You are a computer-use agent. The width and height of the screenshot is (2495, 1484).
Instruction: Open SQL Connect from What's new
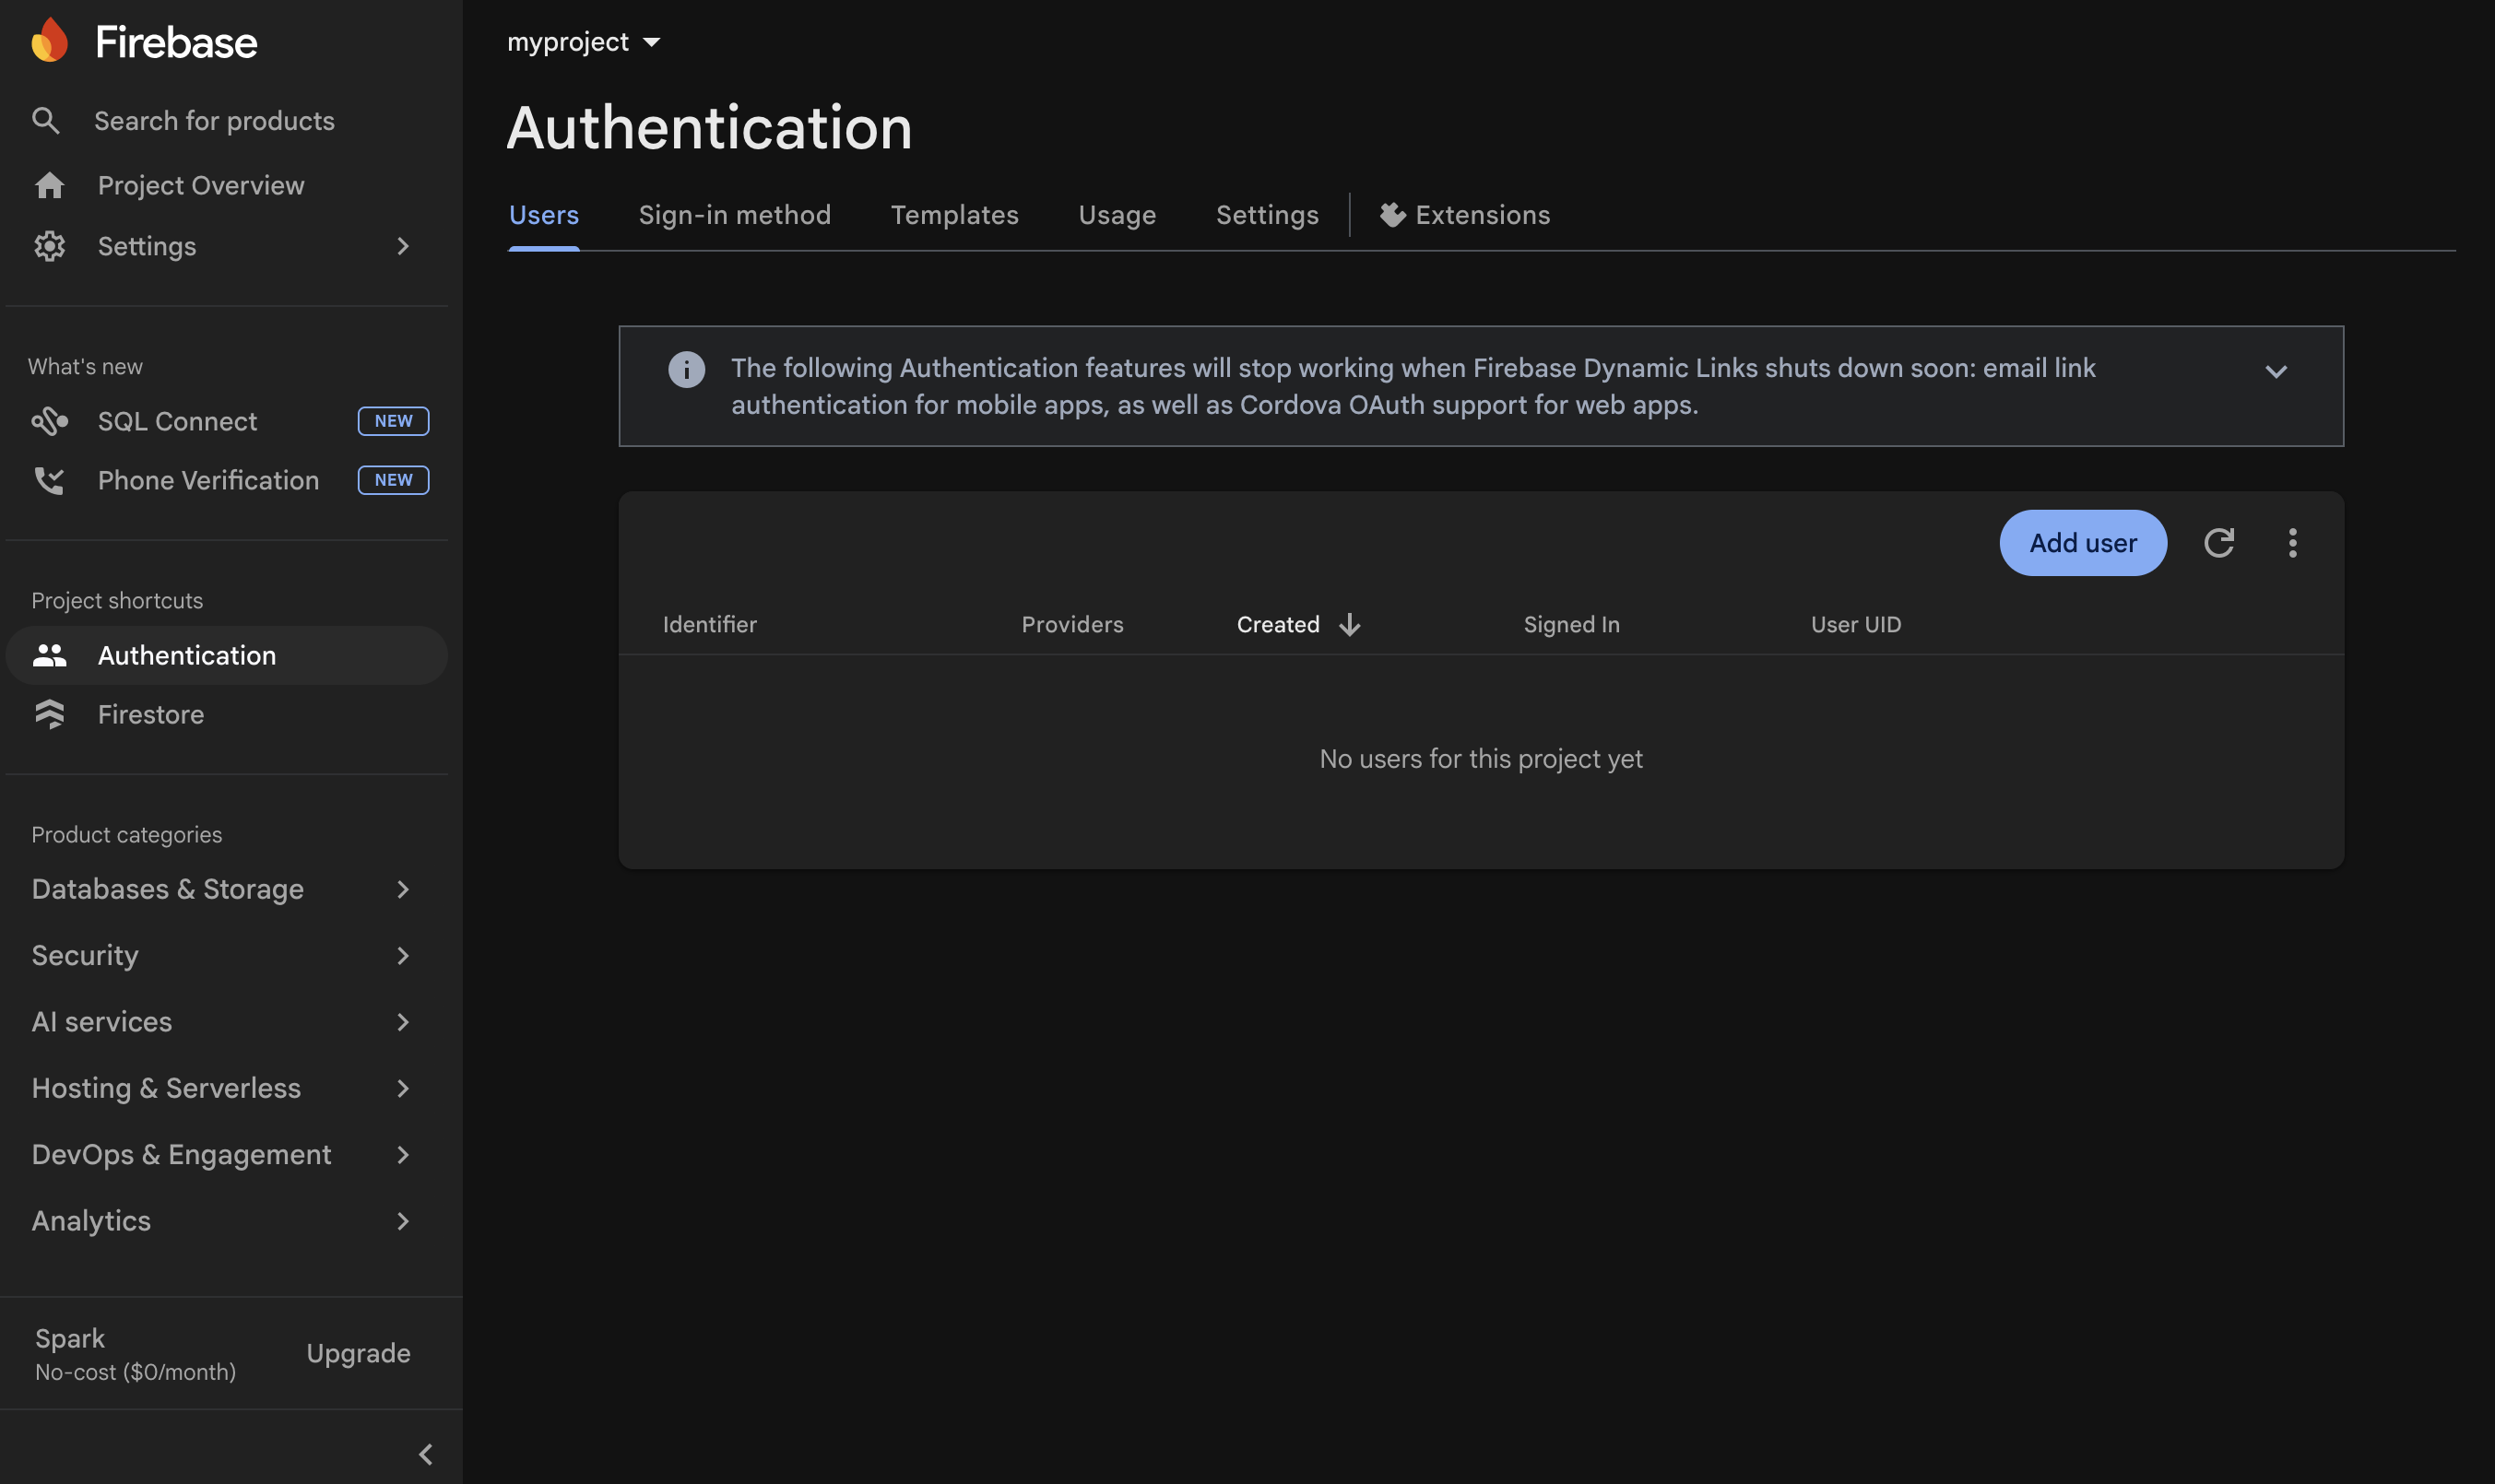coord(226,421)
